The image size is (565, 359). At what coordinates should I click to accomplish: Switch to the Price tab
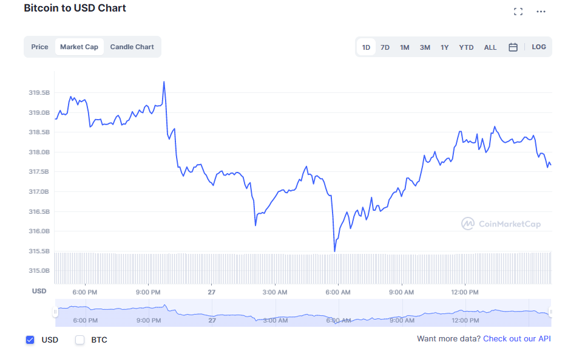[39, 47]
